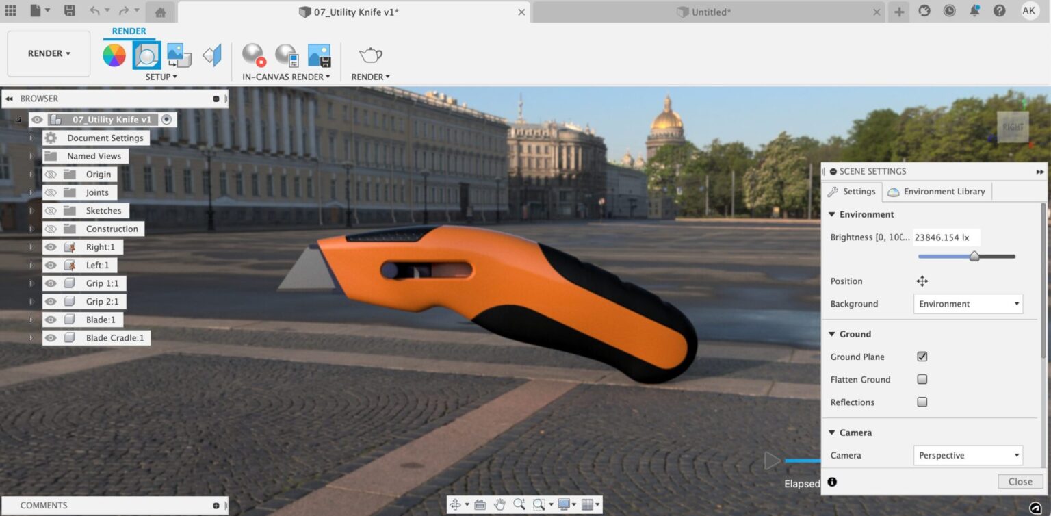Image resolution: width=1051 pixels, height=516 pixels.
Task: Enable Flatten Ground in Scene Settings
Action: coord(922,379)
